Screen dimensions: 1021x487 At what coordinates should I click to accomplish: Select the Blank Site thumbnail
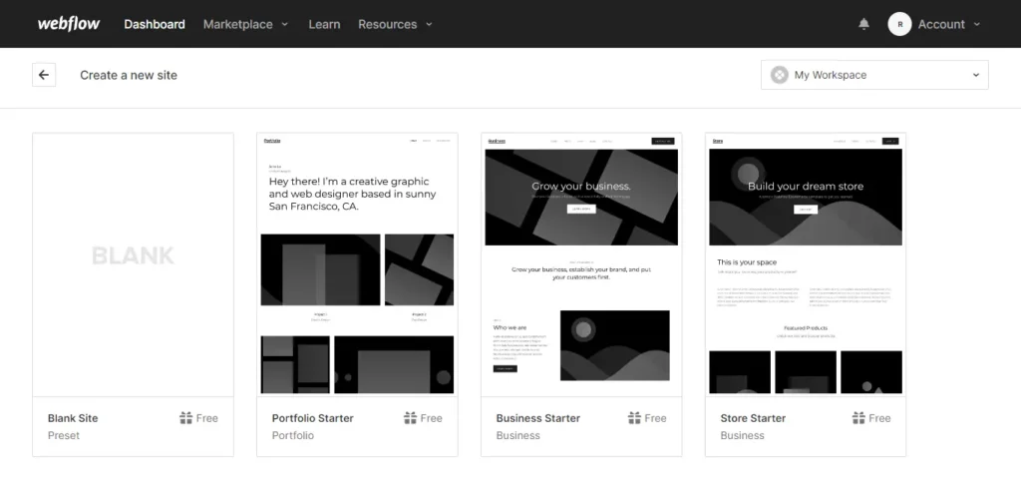point(133,264)
